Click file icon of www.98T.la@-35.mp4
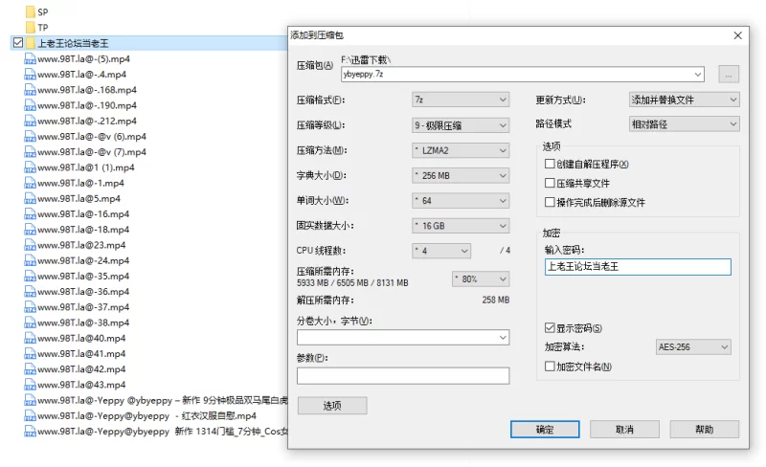Screen dimensions: 766x467 (31, 277)
